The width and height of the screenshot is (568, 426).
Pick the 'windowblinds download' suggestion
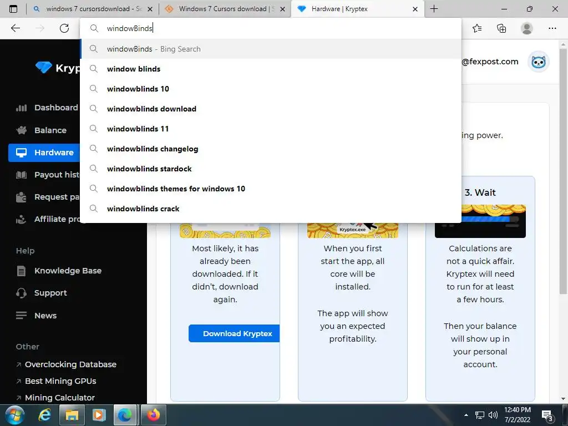coord(271,109)
